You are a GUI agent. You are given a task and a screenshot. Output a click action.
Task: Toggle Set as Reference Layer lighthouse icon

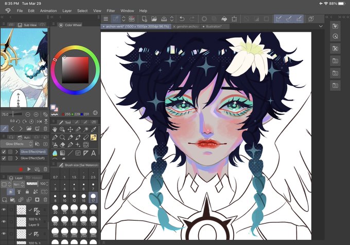pyautogui.click(x=19, y=192)
